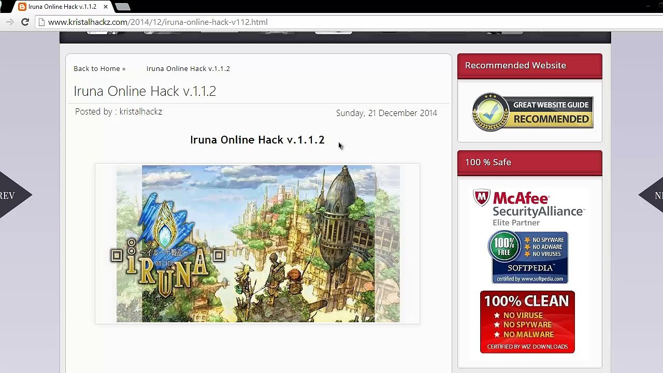Open the Iruna Online game artwork image
The width and height of the screenshot is (663, 373).
point(257,243)
